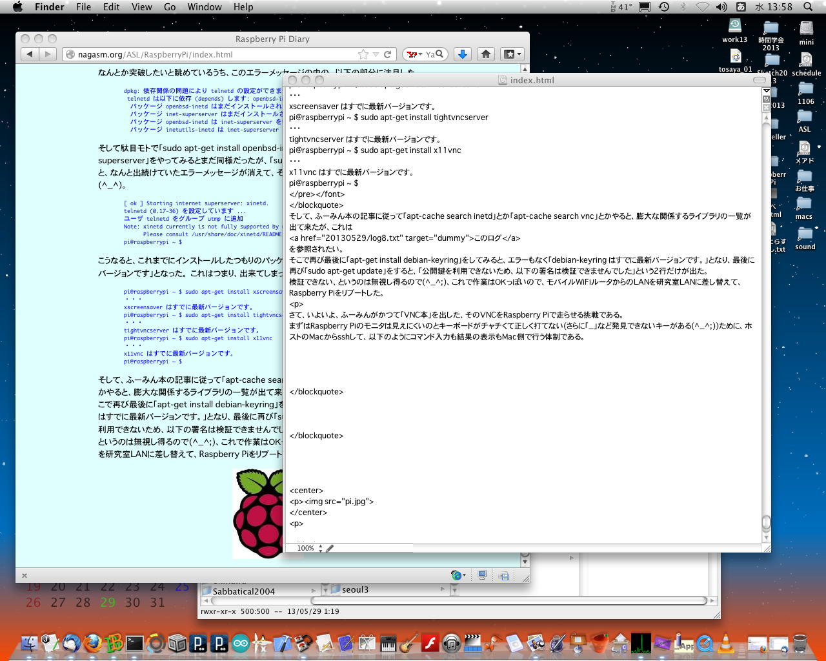Select the sound folder on the desktop
This screenshot has width=826, height=661.
point(805,238)
